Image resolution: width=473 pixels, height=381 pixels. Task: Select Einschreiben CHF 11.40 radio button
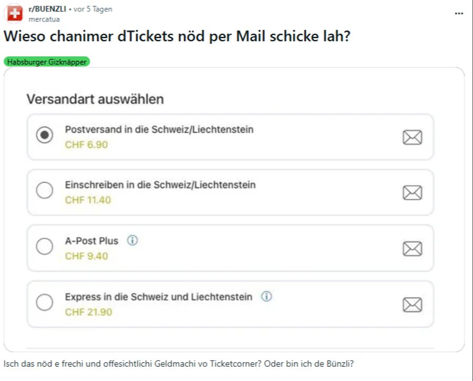pos(45,190)
